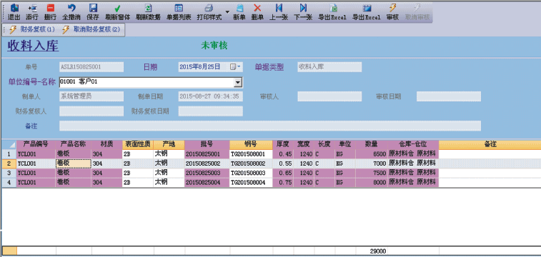This screenshot has height=257, width=541.
Task: Click thickness cell 0.45
Action: [283, 153]
